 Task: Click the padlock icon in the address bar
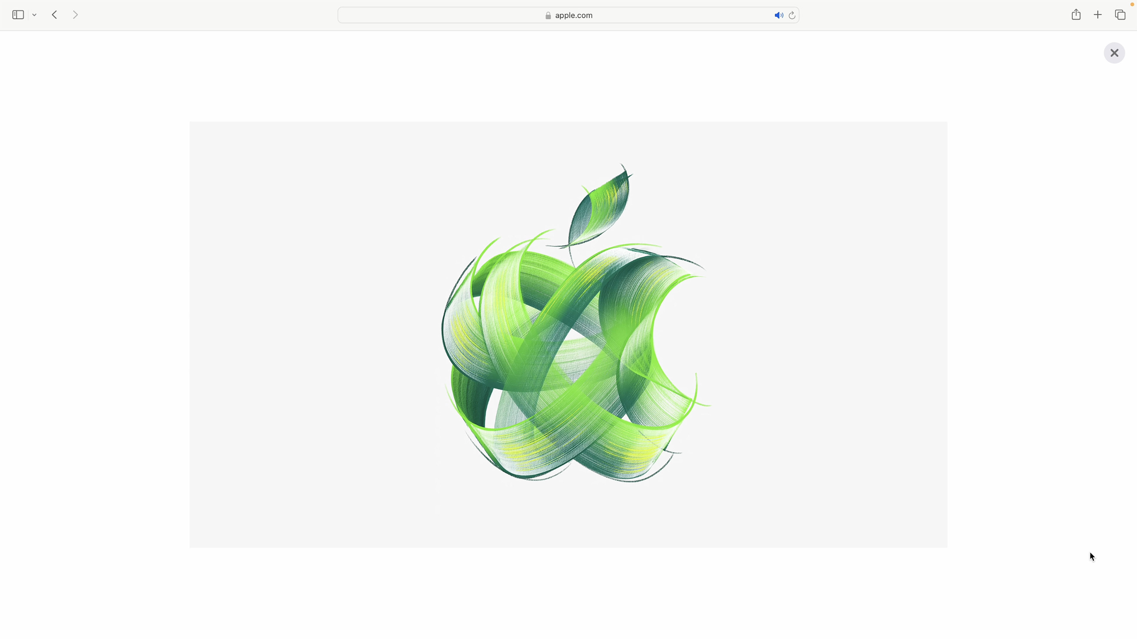pyautogui.click(x=548, y=15)
